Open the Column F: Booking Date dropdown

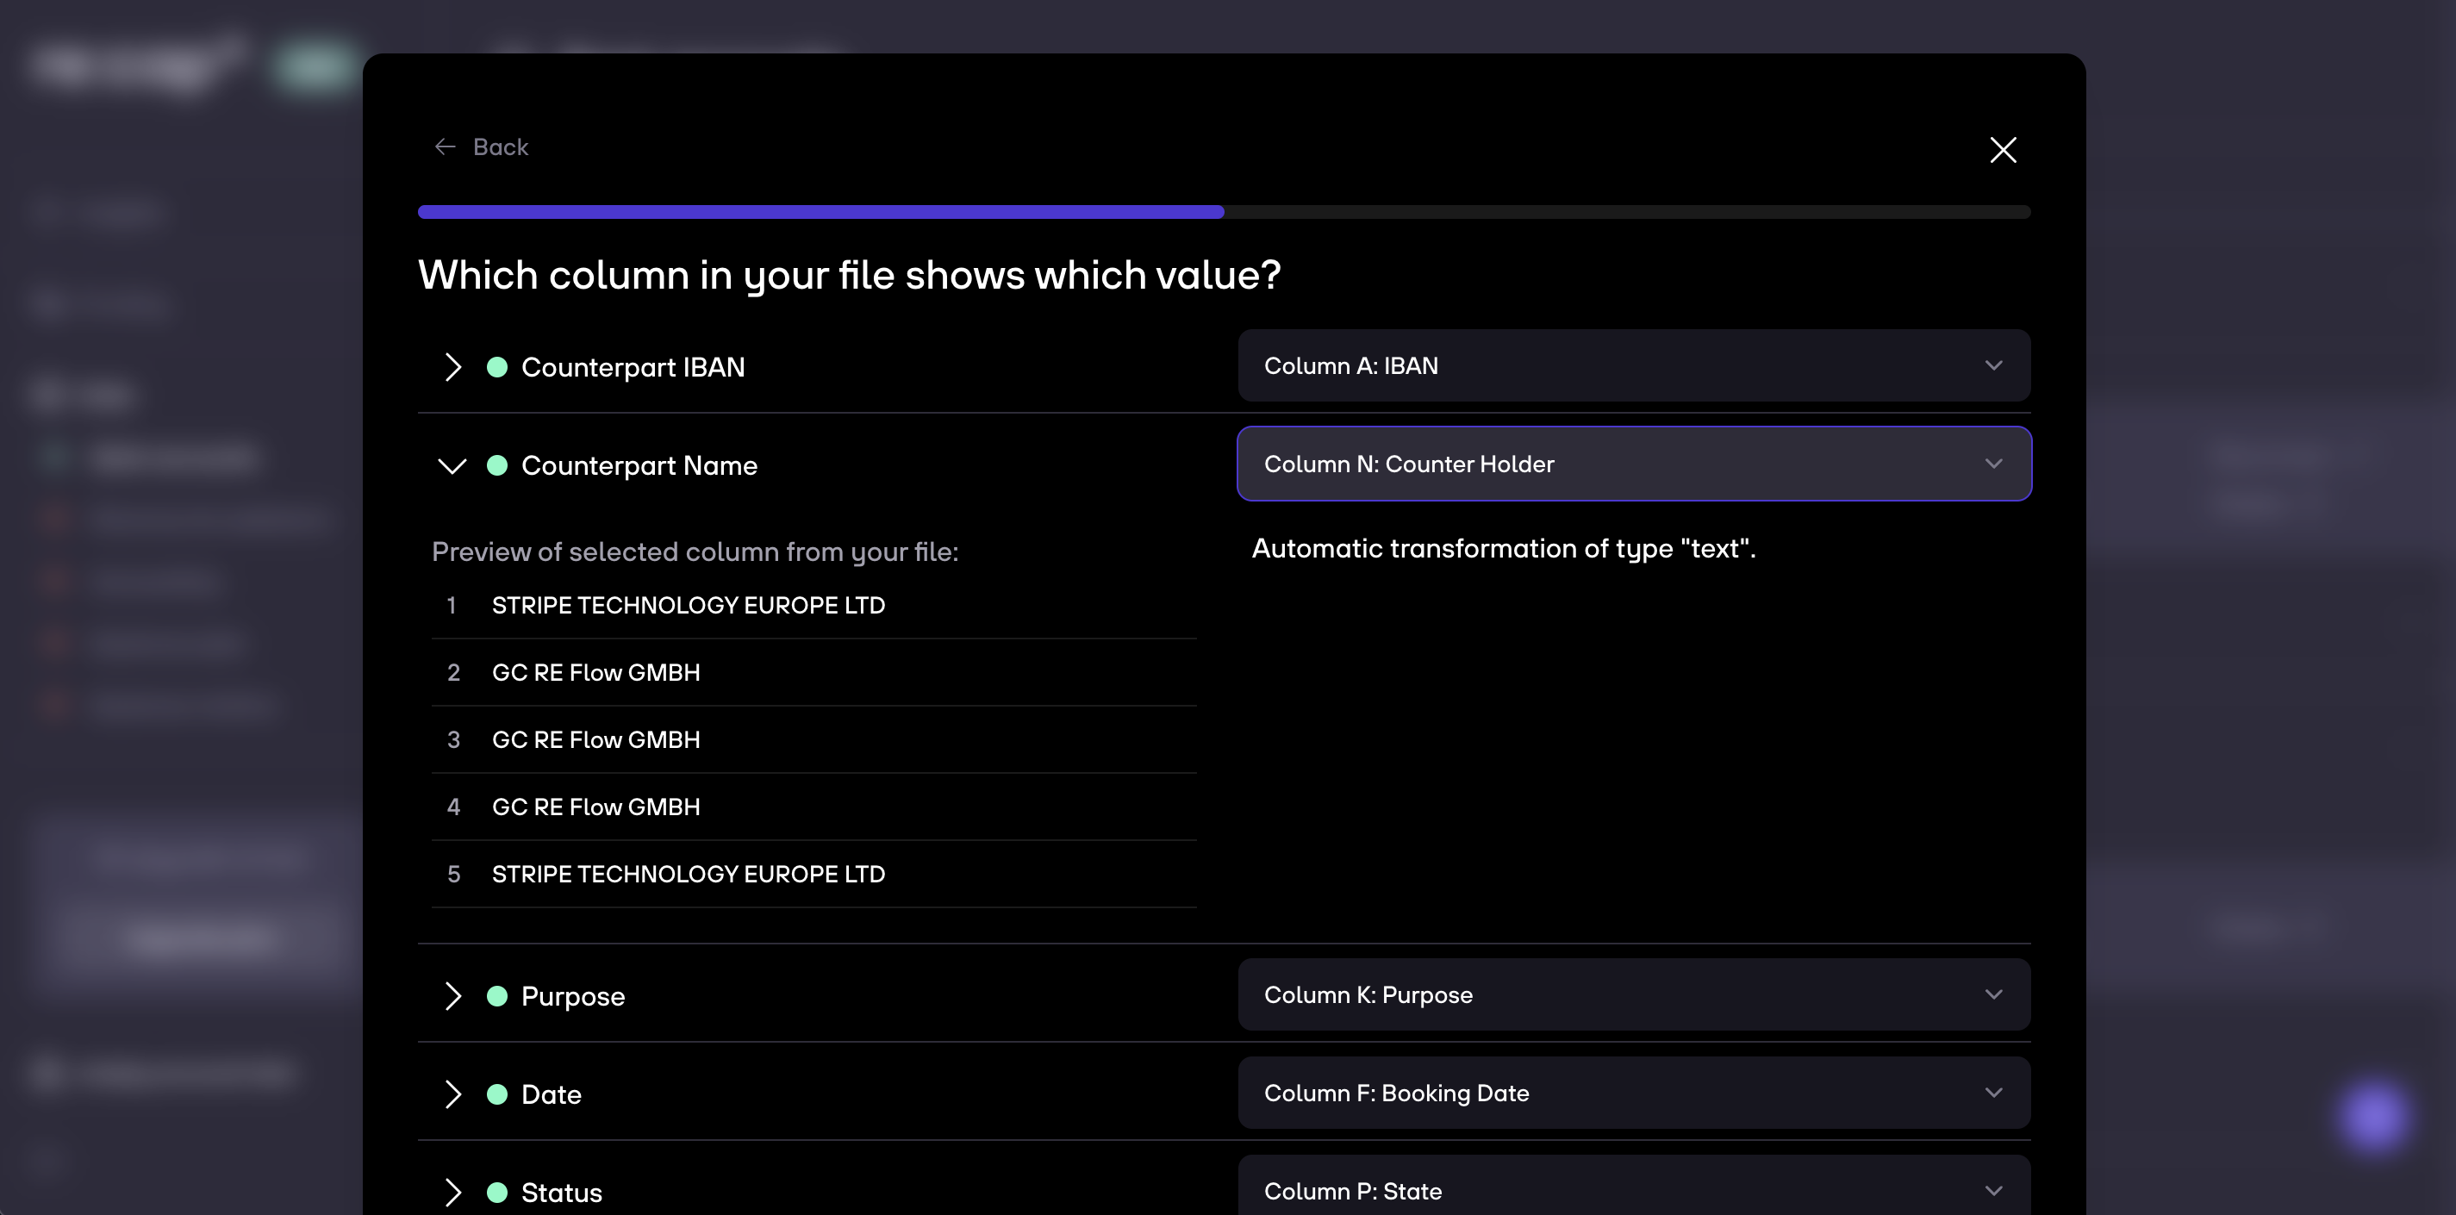tap(1634, 1093)
